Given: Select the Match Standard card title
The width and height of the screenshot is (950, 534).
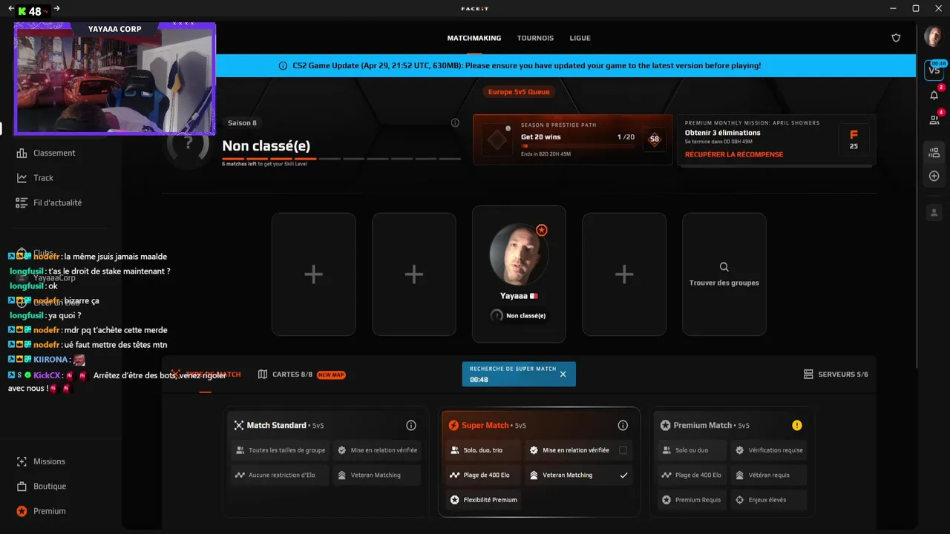Looking at the screenshot, I should click(x=276, y=426).
